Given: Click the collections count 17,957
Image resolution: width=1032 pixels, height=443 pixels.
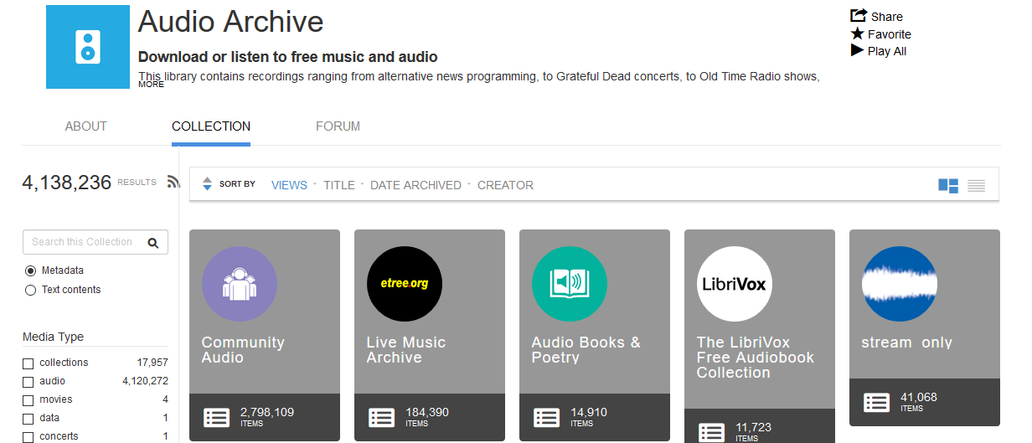Looking at the screenshot, I should coord(152,363).
